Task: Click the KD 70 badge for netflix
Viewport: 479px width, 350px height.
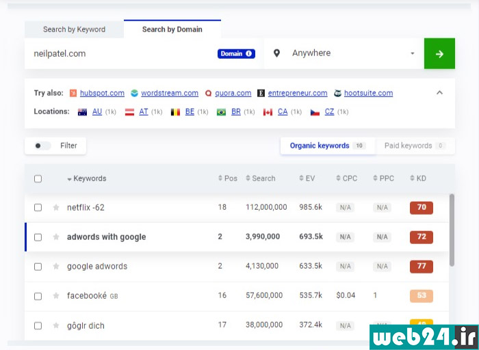Action: 422,208
